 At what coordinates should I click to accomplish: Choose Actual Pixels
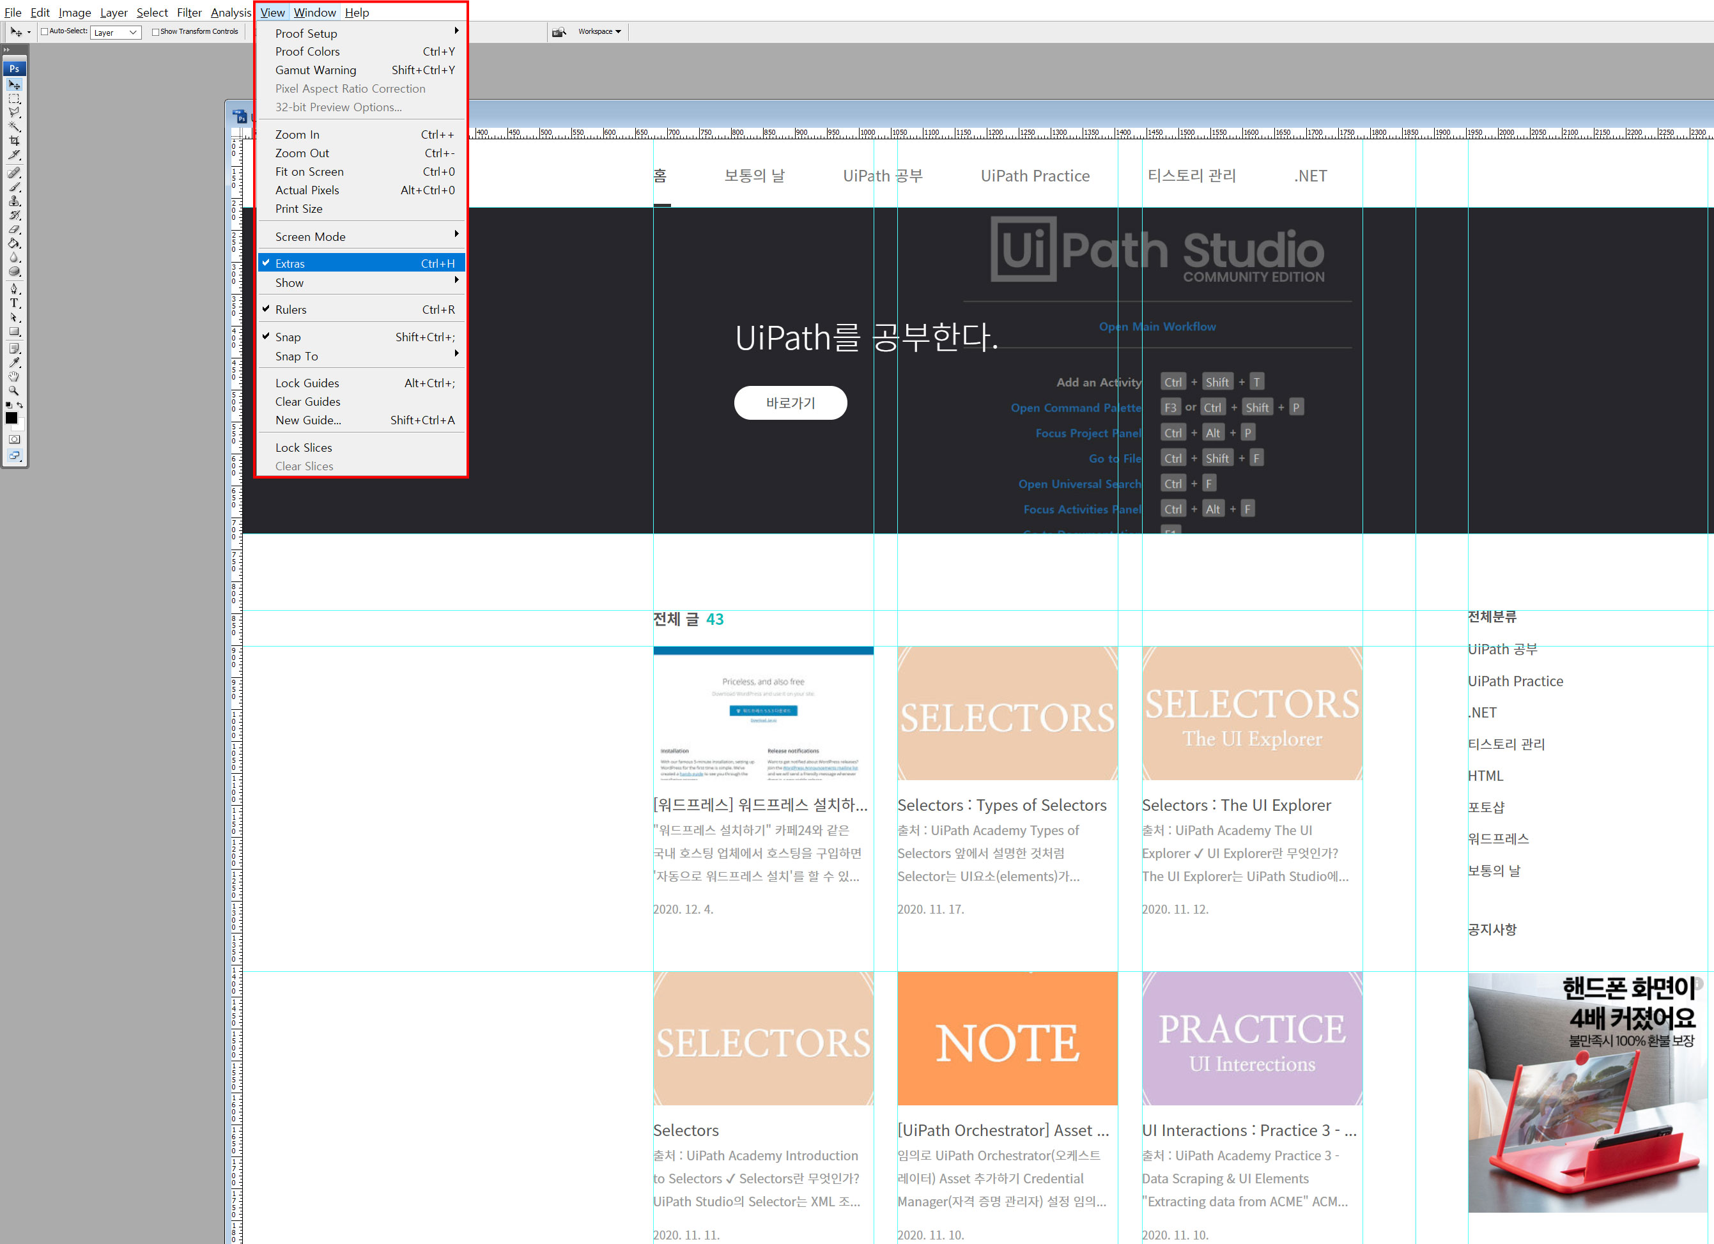point(361,190)
